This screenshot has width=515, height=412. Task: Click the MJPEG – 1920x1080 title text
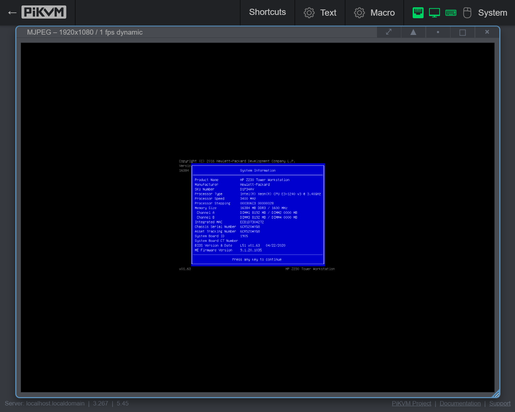pos(85,32)
